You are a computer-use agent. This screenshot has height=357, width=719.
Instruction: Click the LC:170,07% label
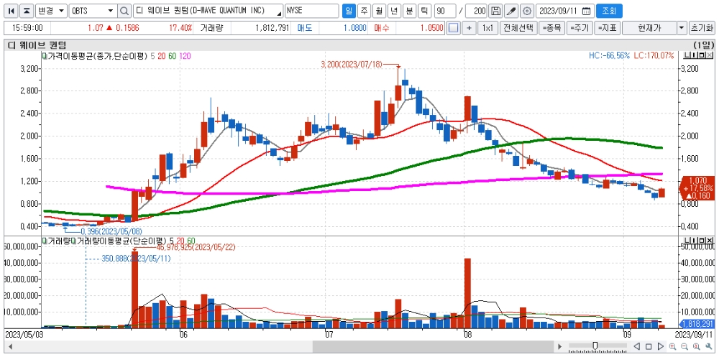pyautogui.click(x=654, y=56)
